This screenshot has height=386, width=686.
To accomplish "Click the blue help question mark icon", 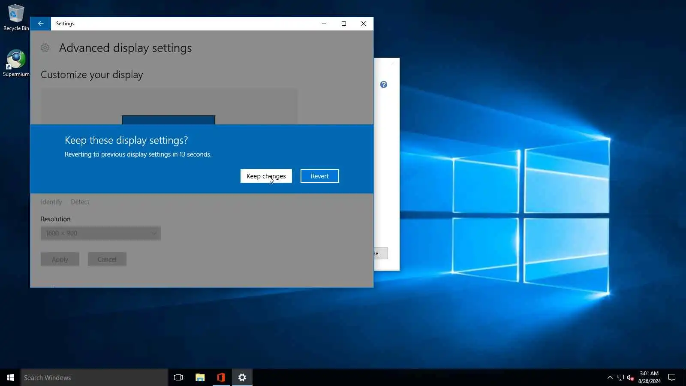I will click(x=384, y=84).
